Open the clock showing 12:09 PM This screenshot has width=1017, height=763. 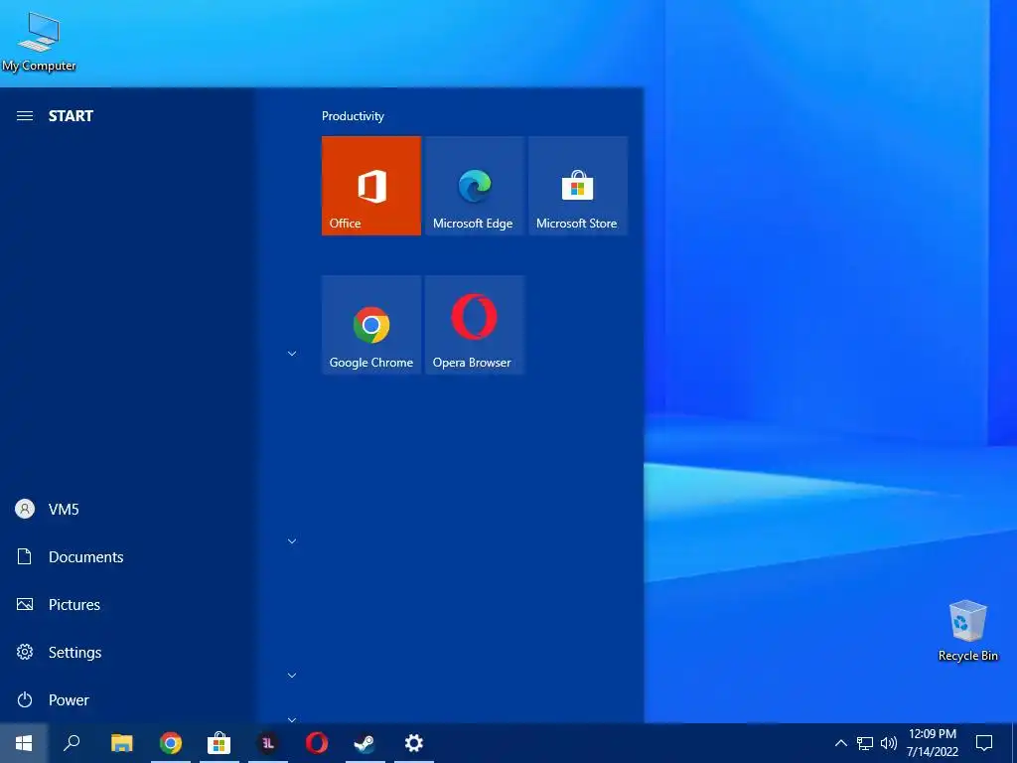[x=932, y=743]
